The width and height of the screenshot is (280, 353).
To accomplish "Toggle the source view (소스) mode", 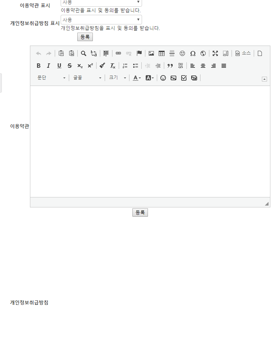I will [243, 53].
